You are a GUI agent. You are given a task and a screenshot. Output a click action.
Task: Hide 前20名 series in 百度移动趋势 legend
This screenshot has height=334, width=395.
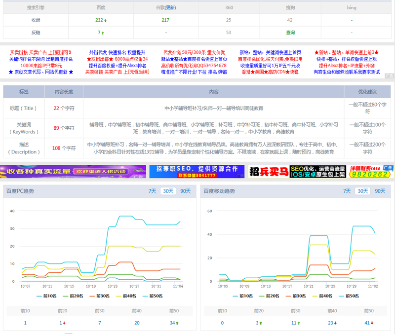[269, 296]
